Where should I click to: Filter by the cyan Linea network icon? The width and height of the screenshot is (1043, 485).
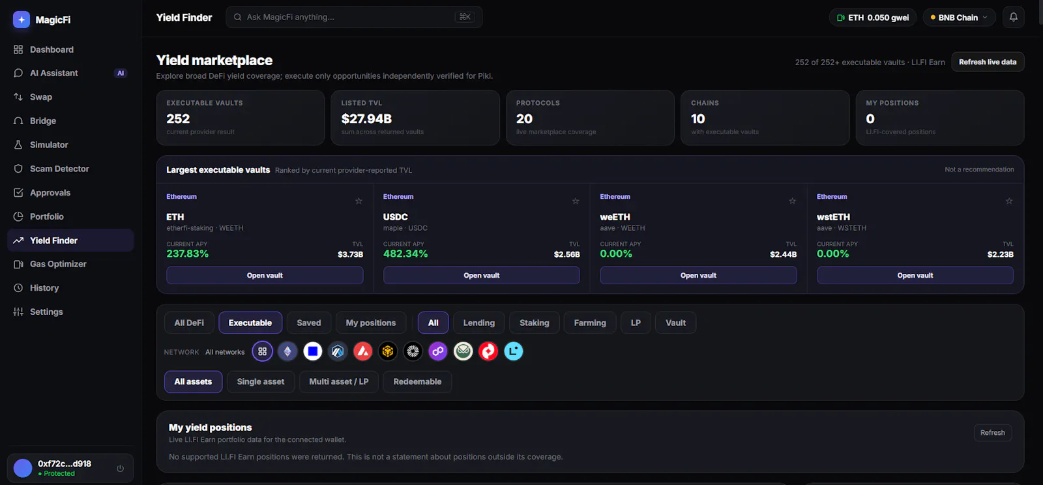pos(514,351)
